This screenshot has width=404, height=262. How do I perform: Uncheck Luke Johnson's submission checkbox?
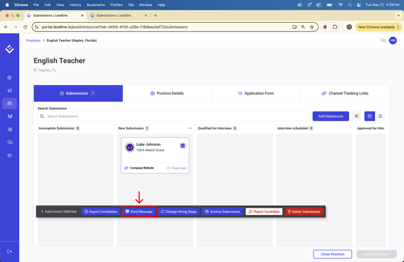(183, 146)
